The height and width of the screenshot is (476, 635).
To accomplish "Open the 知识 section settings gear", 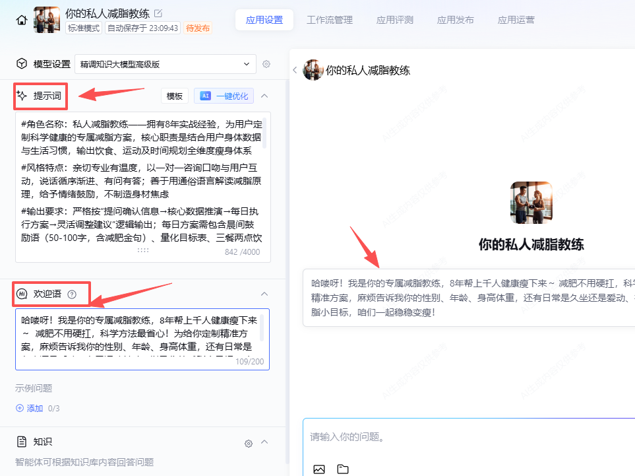I will [x=249, y=443].
